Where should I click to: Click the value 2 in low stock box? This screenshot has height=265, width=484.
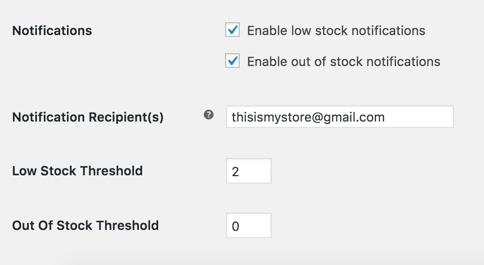236,172
